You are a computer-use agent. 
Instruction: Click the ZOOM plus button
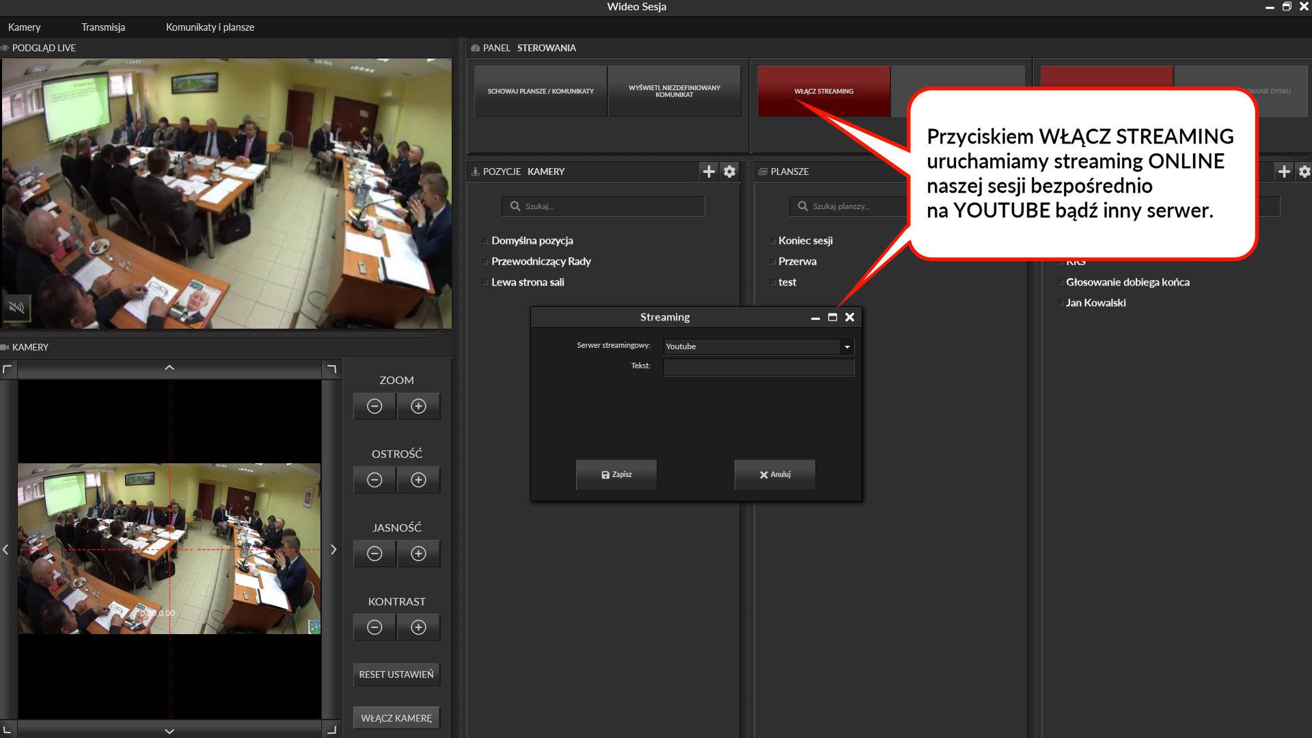coord(418,407)
